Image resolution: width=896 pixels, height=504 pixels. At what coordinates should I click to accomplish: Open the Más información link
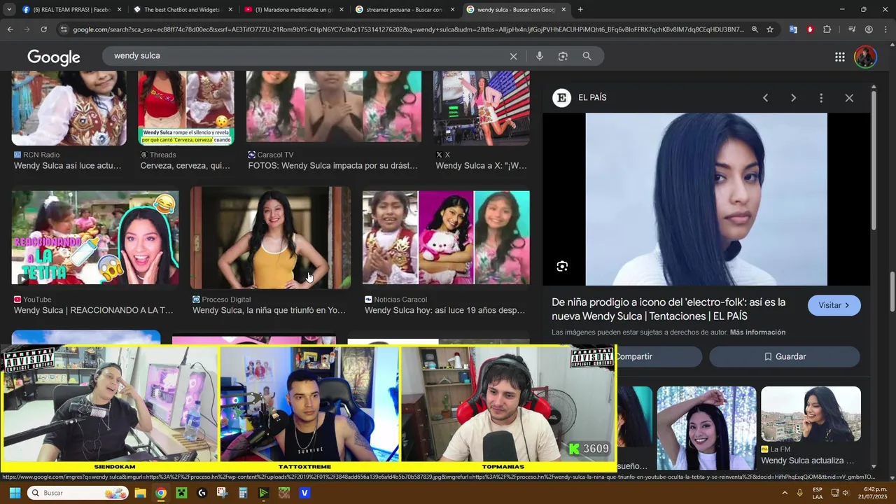(757, 332)
